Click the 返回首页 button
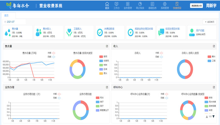 (x=209, y=22)
